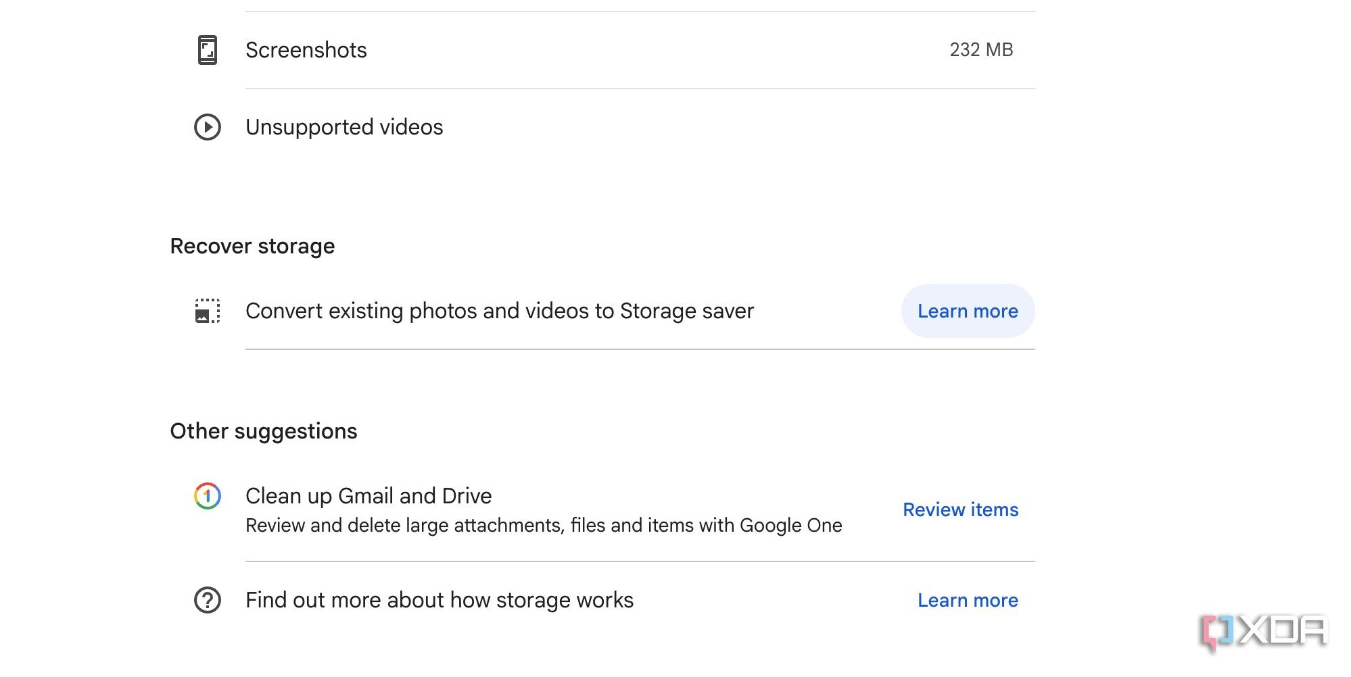Click Find out more about how storage works
The width and height of the screenshot is (1351, 677).
point(440,600)
